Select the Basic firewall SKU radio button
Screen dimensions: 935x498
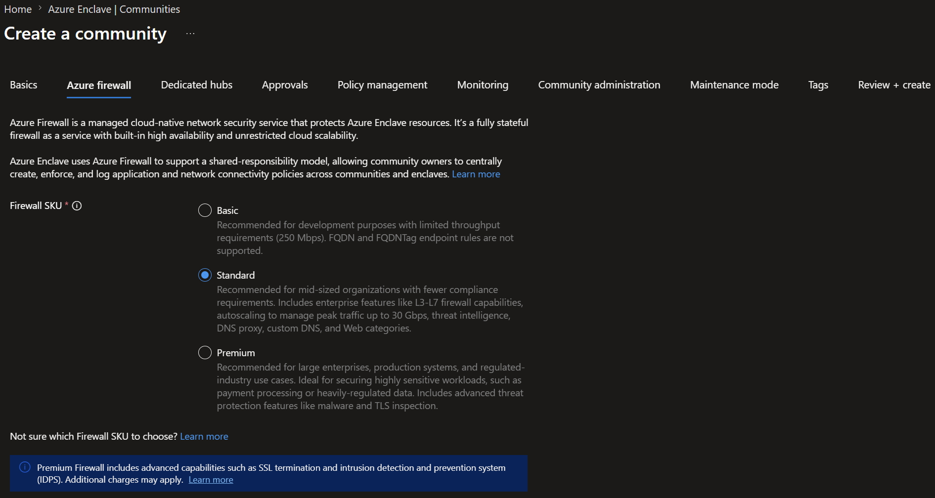[x=205, y=210]
